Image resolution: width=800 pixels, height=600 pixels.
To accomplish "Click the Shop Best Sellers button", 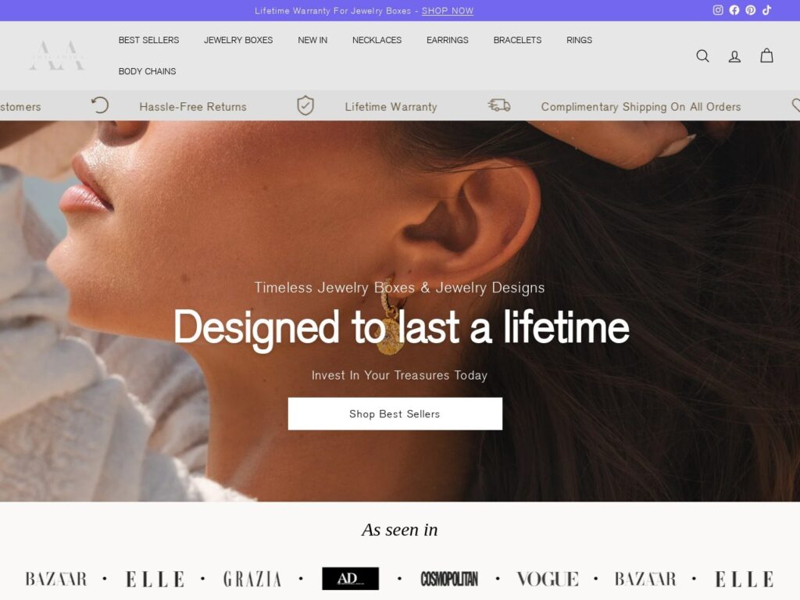I will 395,414.
